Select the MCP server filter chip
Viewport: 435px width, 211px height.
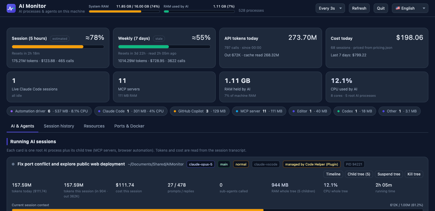point(259,111)
